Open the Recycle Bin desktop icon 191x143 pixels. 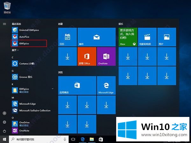coord(7,8)
